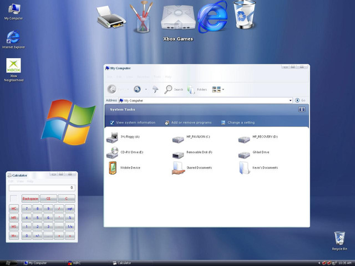This screenshot has height=266, width=355.
Task: Click the sqrt button in Calculator
Action: 70,208
